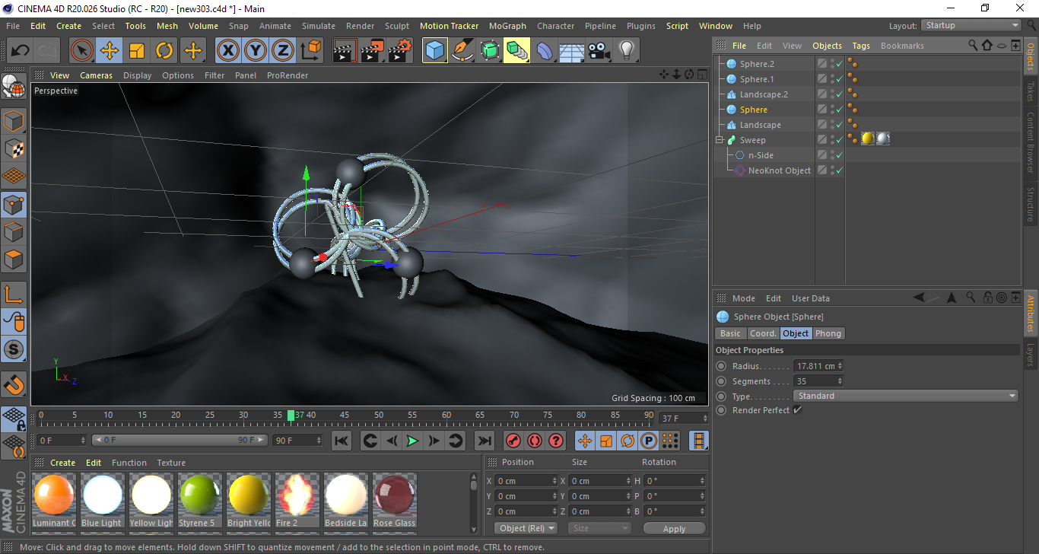Toggle Autokeying button
The width and height of the screenshot is (1039, 554).
pos(535,441)
